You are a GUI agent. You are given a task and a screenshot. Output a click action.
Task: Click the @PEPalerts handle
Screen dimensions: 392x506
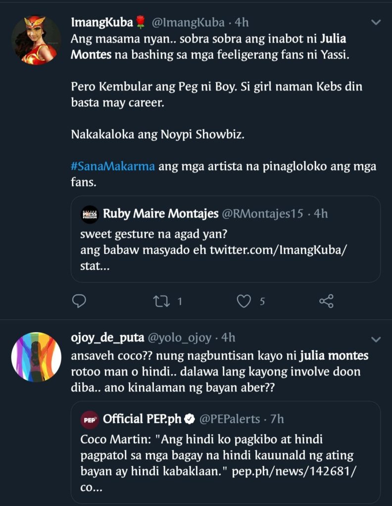pos(230,419)
